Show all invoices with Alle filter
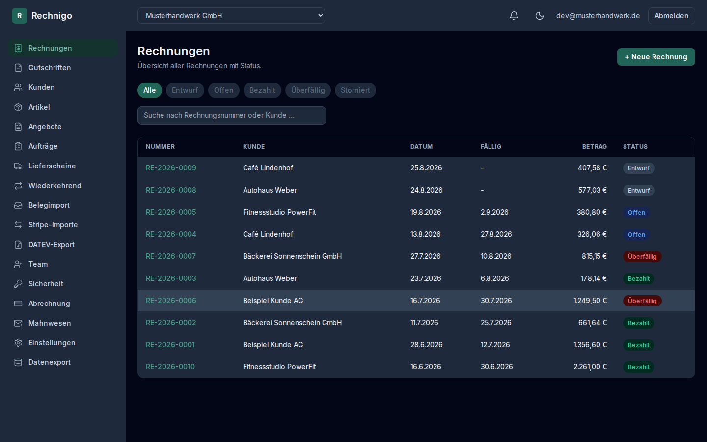The height and width of the screenshot is (442, 707). coord(150,90)
